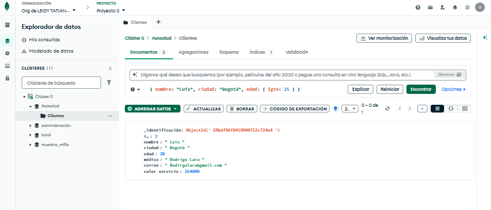Switch to list view of documents
The height and width of the screenshot is (210, 491).
[437, 109]
